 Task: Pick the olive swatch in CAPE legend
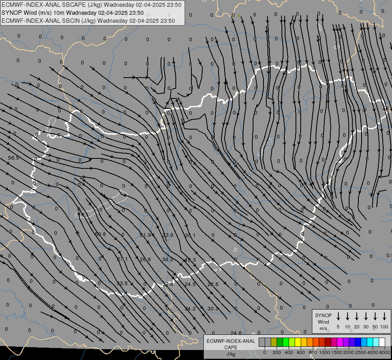pyautogui.click(x=274, y=342)
